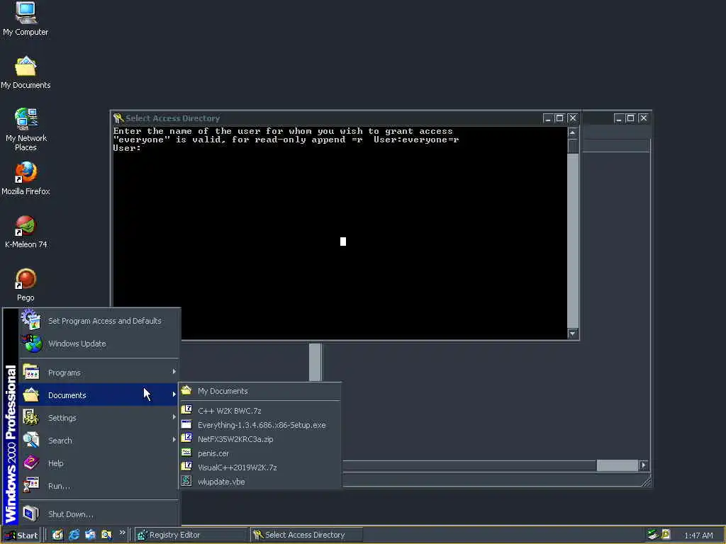Screen dimensions: 726x544
Task: Click the Start button
Action: coord(21,535)
